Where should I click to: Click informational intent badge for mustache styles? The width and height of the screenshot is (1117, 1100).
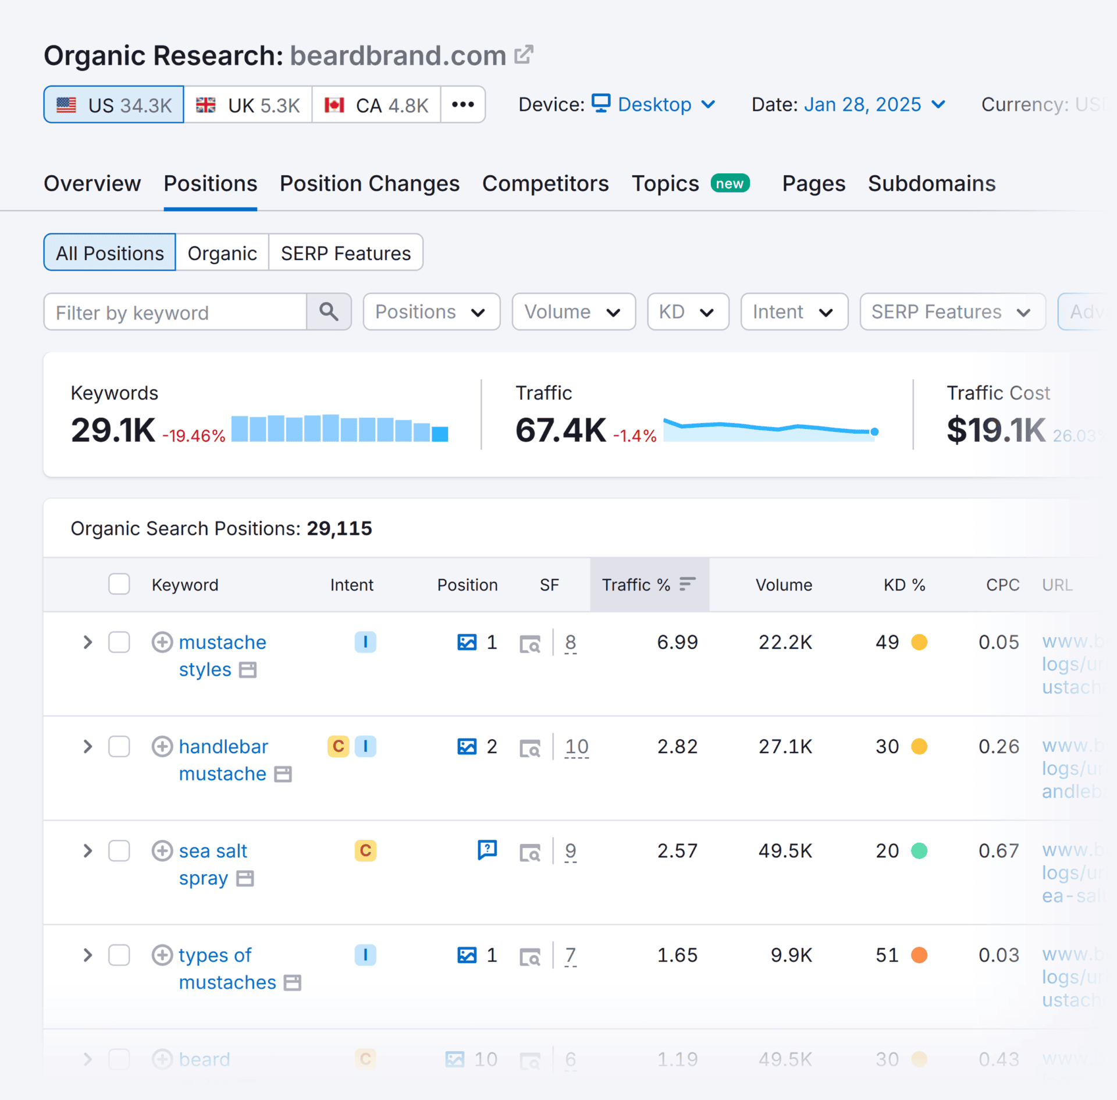365,642
